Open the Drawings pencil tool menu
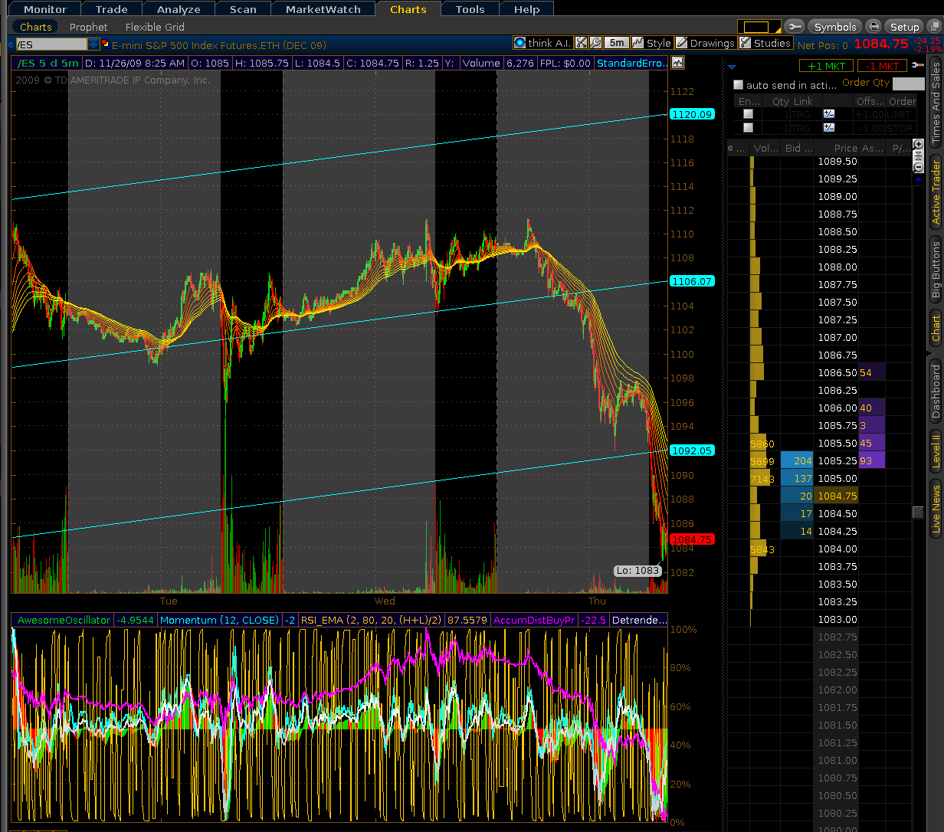Image resolution: width=944 pixels, height=832 pixels. tap(705, 43)
